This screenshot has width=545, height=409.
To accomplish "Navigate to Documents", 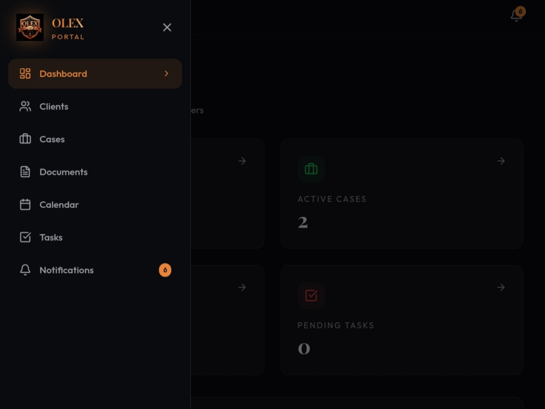I will click(x=95, y=172).
